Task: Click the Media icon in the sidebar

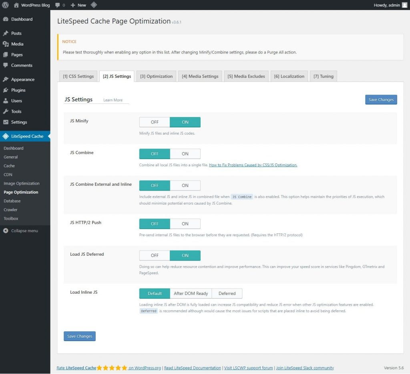Action: [6, 44]
